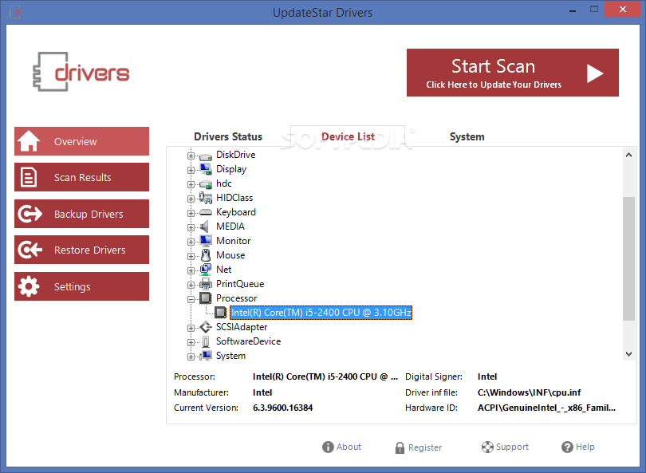This screenshot has height=473, width=646.
Task: Open Backup Drivers page
Action: tap(81, 214)
